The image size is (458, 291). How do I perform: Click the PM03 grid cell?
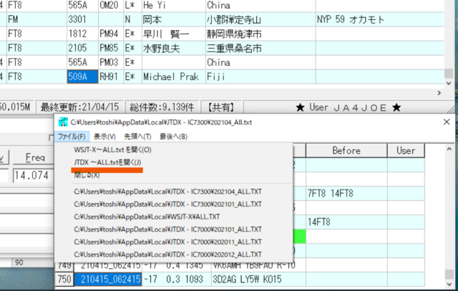tap(110, 62)
